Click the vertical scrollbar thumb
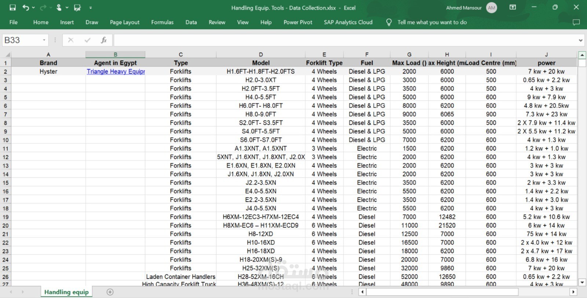 click(x=582, y=63)
